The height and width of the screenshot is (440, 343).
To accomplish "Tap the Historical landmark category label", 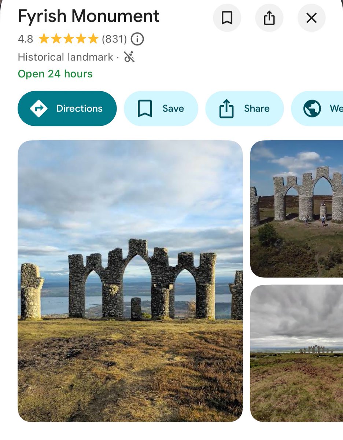I will coord(66,57).
